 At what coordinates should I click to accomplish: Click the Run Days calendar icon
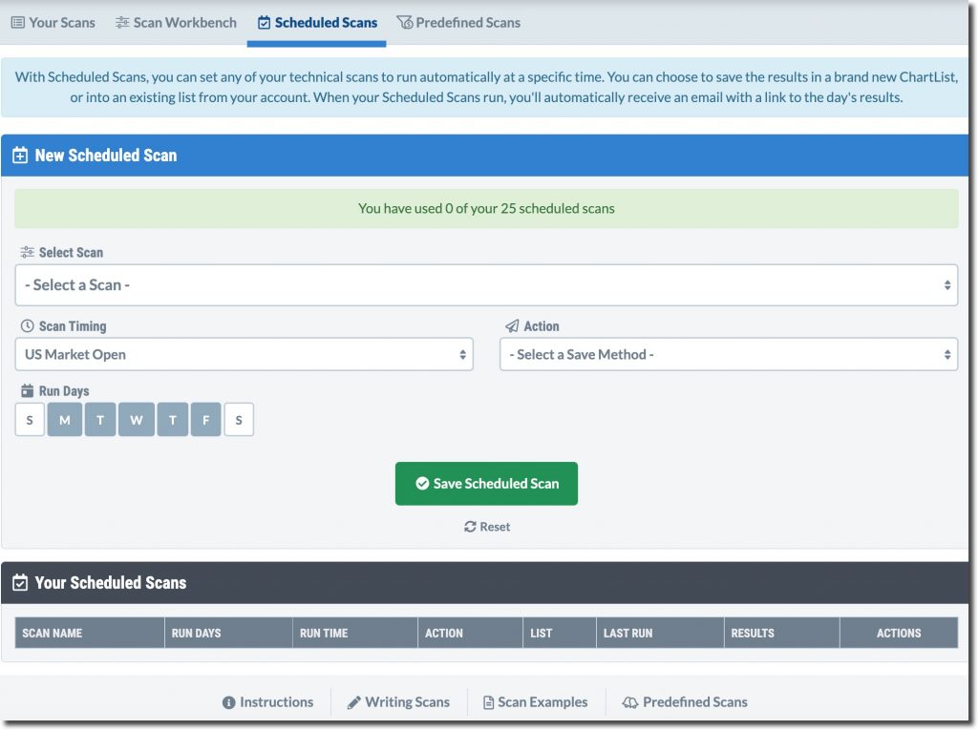pos(27,391)
